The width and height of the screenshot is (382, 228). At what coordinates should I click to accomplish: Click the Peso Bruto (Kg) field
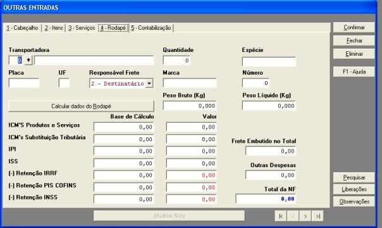tap(190, 106)
